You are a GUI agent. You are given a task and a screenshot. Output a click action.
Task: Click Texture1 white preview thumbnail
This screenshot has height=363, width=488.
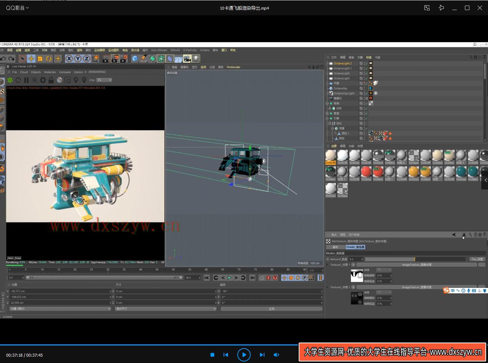(x=357, y=276)
